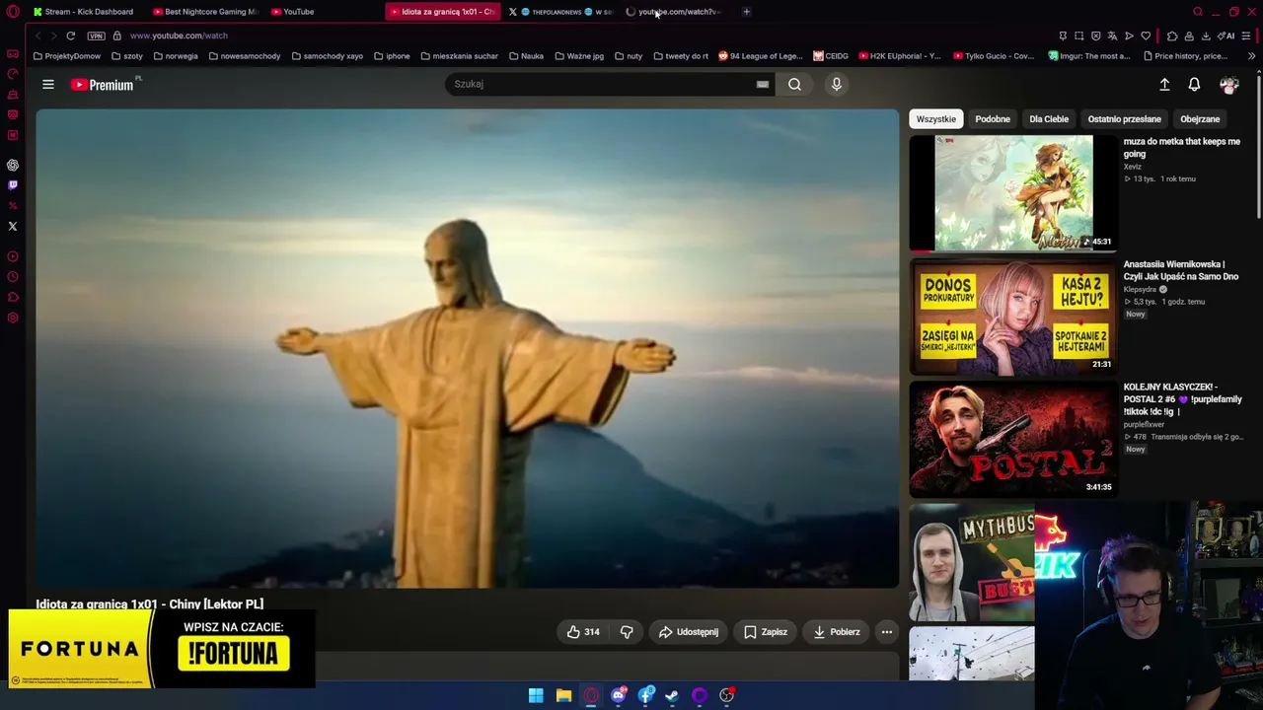The height and width of the screenshot is (710, 1263).
Task: Click Pobierz to download the video
Action: coord(836,632)
